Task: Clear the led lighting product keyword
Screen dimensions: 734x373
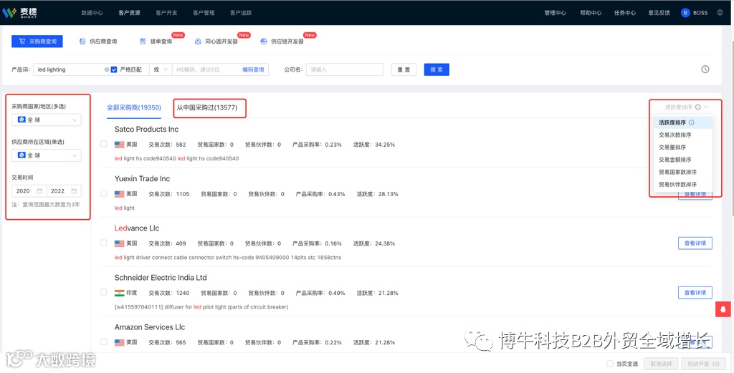Action: tap(107, 69)
